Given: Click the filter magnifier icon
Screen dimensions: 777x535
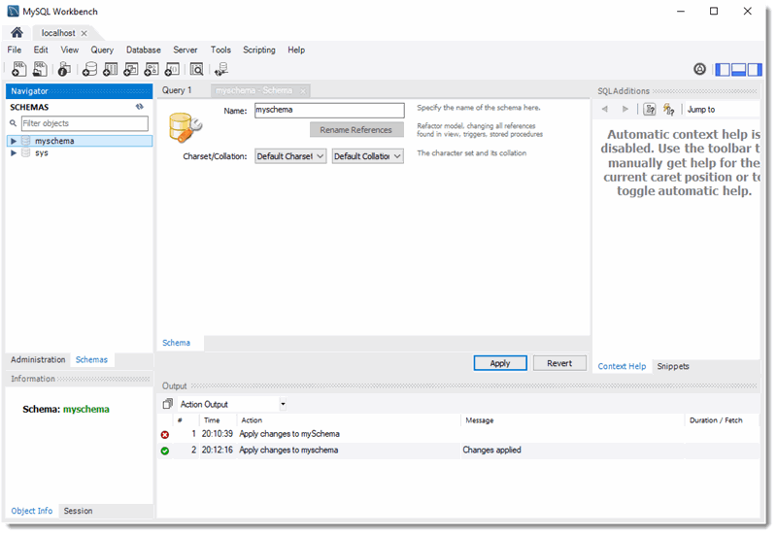Looking at the screenshot, I should point(14,123).
